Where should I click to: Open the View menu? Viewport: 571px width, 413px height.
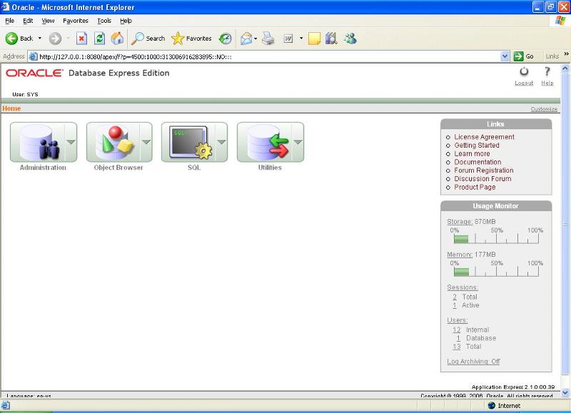tap(48, 21)
